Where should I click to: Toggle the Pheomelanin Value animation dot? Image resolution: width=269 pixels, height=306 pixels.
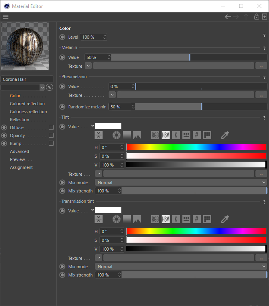pyautogui.click(x=62, y=86)
